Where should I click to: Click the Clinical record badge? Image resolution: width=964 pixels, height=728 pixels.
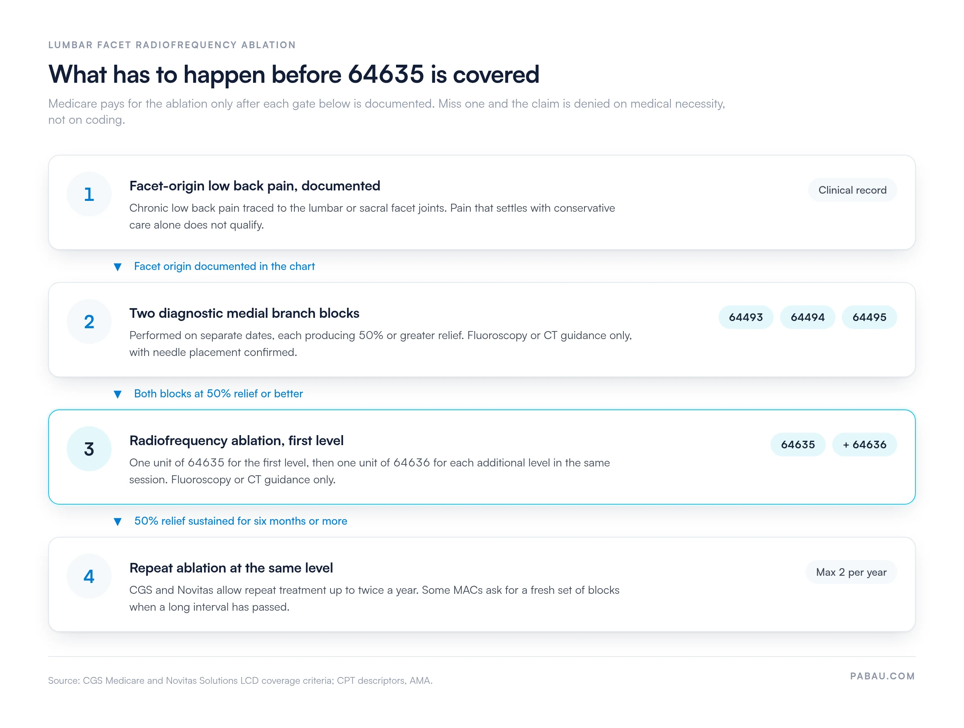click(852, 190)
